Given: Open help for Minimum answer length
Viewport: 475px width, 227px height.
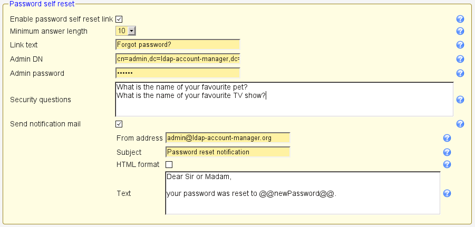Looking at the screenshot, I should coord(460,31).
